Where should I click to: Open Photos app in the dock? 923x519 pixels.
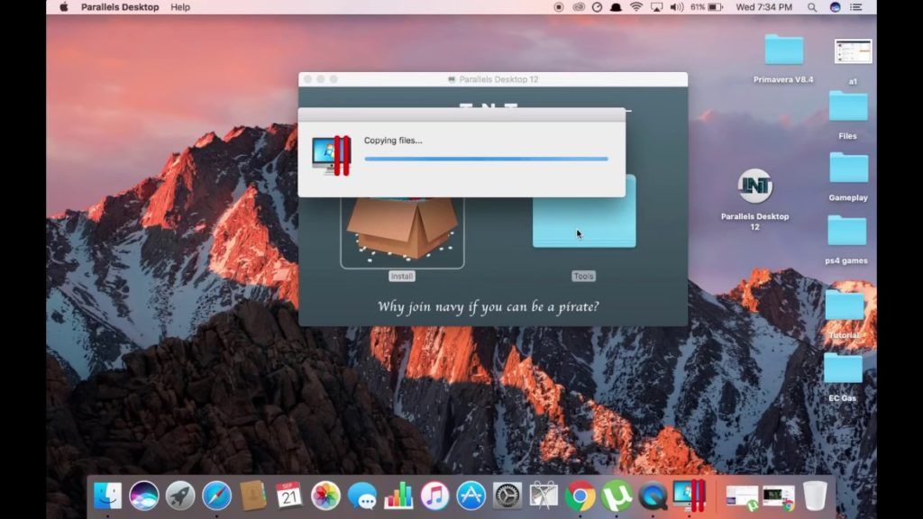pyautogui.click(x=325, y=496)
